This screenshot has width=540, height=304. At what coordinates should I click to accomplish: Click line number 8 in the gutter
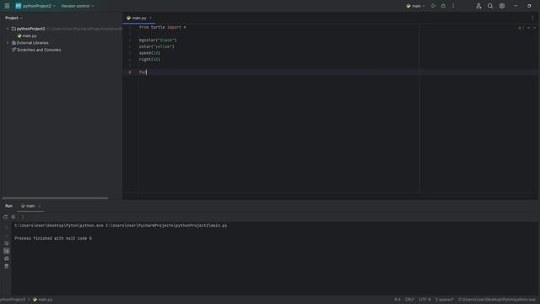point(130,73)
